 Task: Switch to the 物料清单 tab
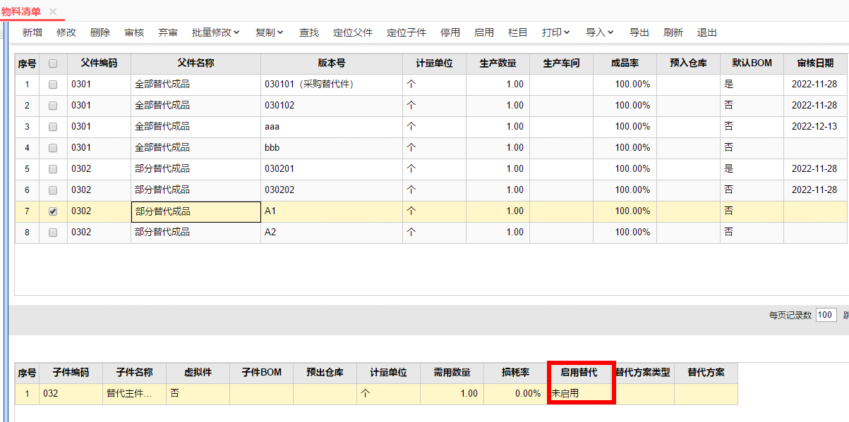[x=21, y=11]
